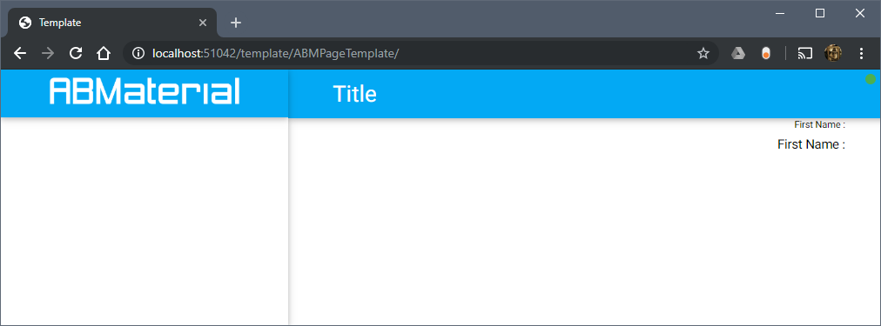Open the home page icon
The image size is (881, 326).
(104, 53)
